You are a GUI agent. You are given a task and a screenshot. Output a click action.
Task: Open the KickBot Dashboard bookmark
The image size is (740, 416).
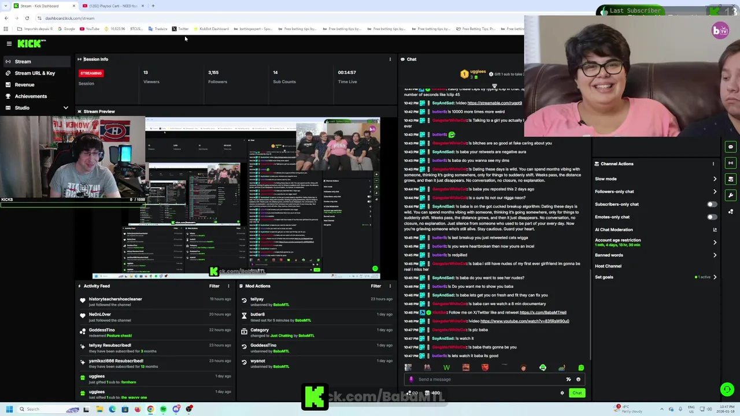(211, 29)
